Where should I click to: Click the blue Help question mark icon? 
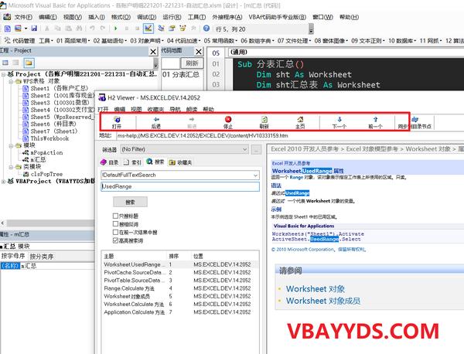(206, 29)
